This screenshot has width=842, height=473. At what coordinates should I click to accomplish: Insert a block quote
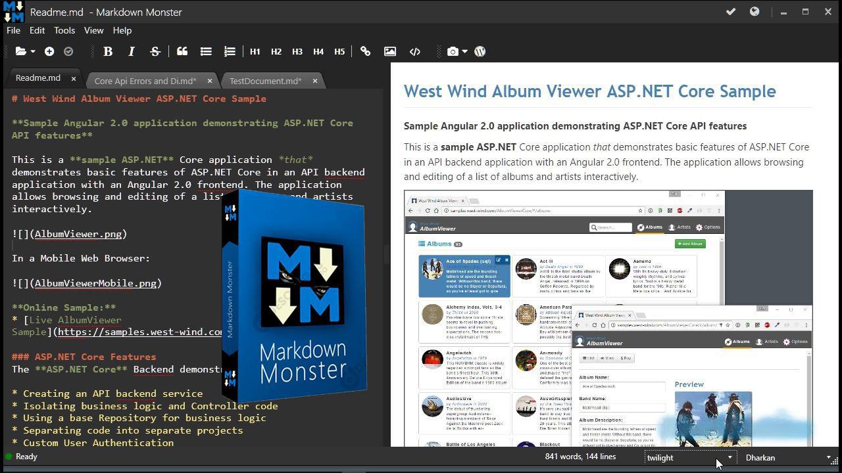point(182,51)
